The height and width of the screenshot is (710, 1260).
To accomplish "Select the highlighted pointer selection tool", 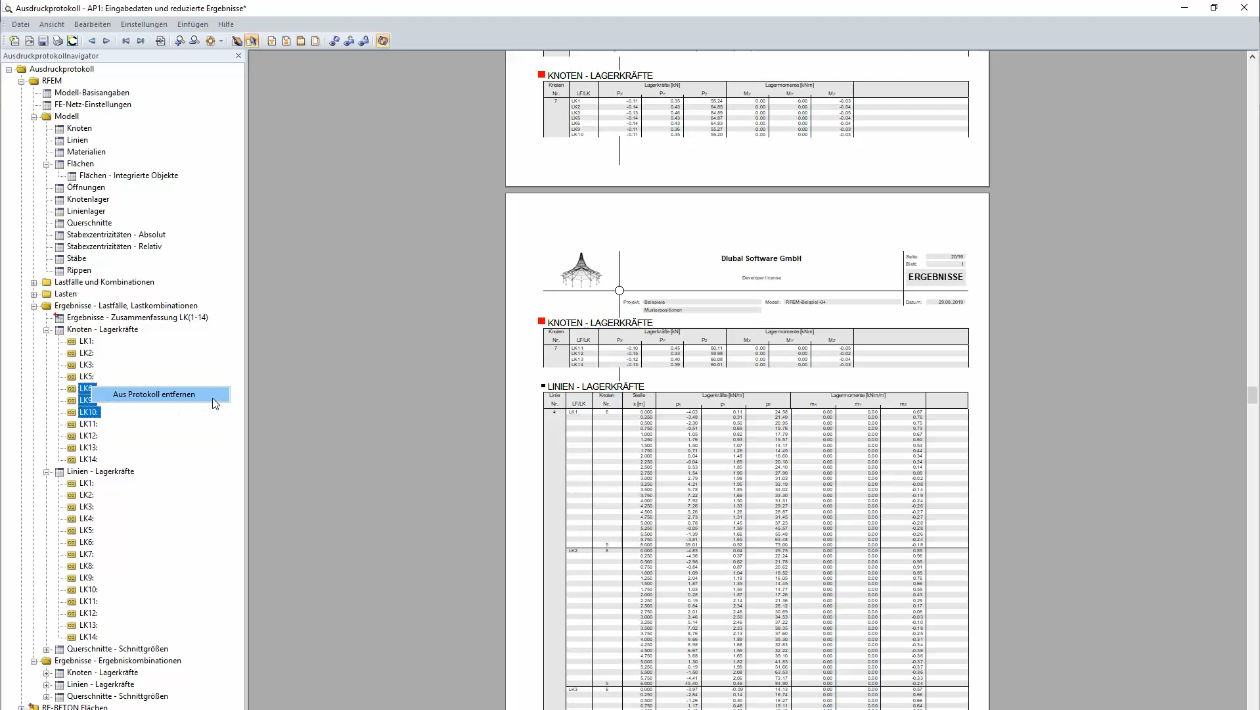I will 252,41.
